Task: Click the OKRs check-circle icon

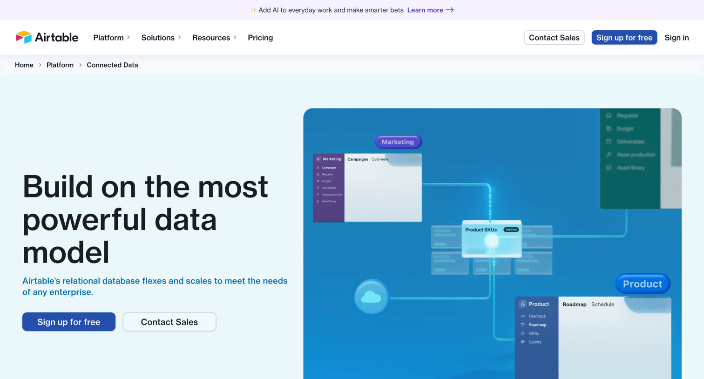Action: (x=522, y=333)
